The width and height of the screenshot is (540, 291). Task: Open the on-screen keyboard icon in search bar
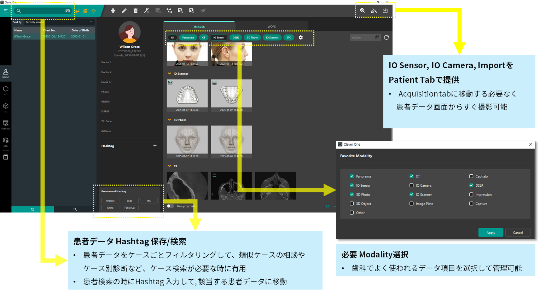point(68,11)
